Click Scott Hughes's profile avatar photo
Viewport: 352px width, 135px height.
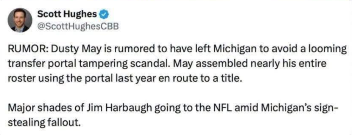pyautogui.click(x=20, y=20)
